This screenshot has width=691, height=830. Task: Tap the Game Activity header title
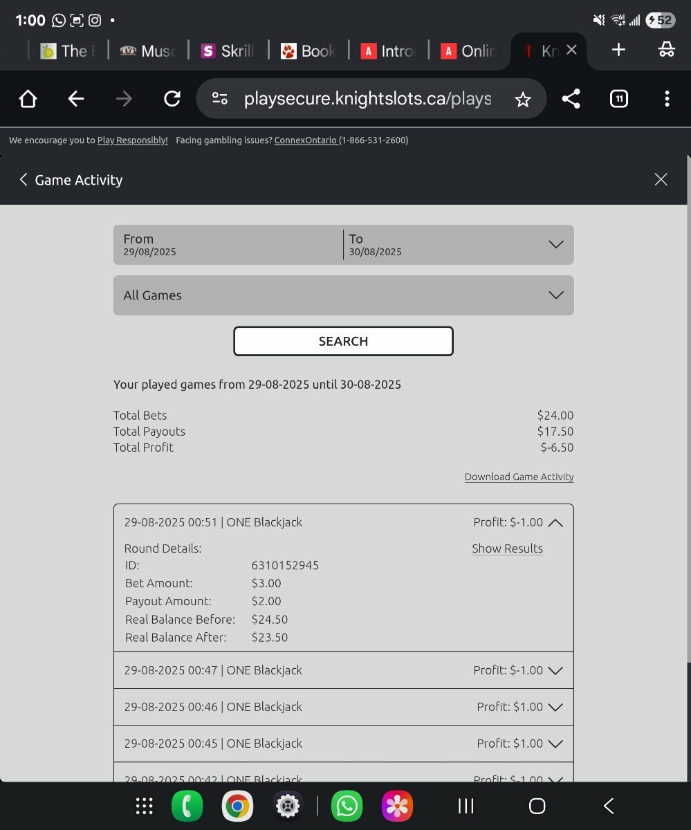click(79, 180)
